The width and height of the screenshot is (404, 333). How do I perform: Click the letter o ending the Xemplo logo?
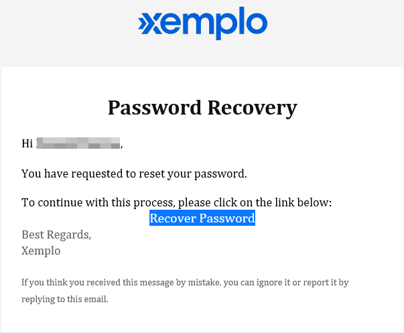click(x=257, y=23)
